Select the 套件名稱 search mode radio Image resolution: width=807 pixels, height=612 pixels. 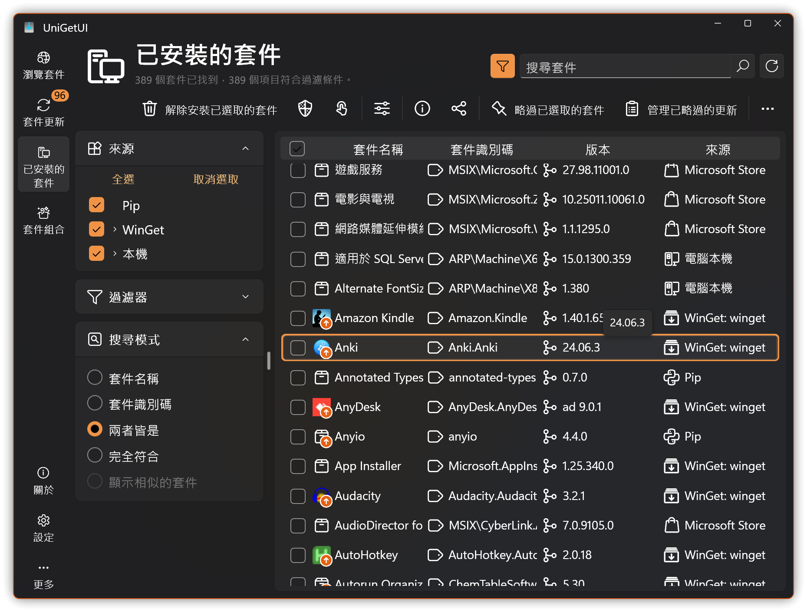pyautogui.click(x=95, y=378)
